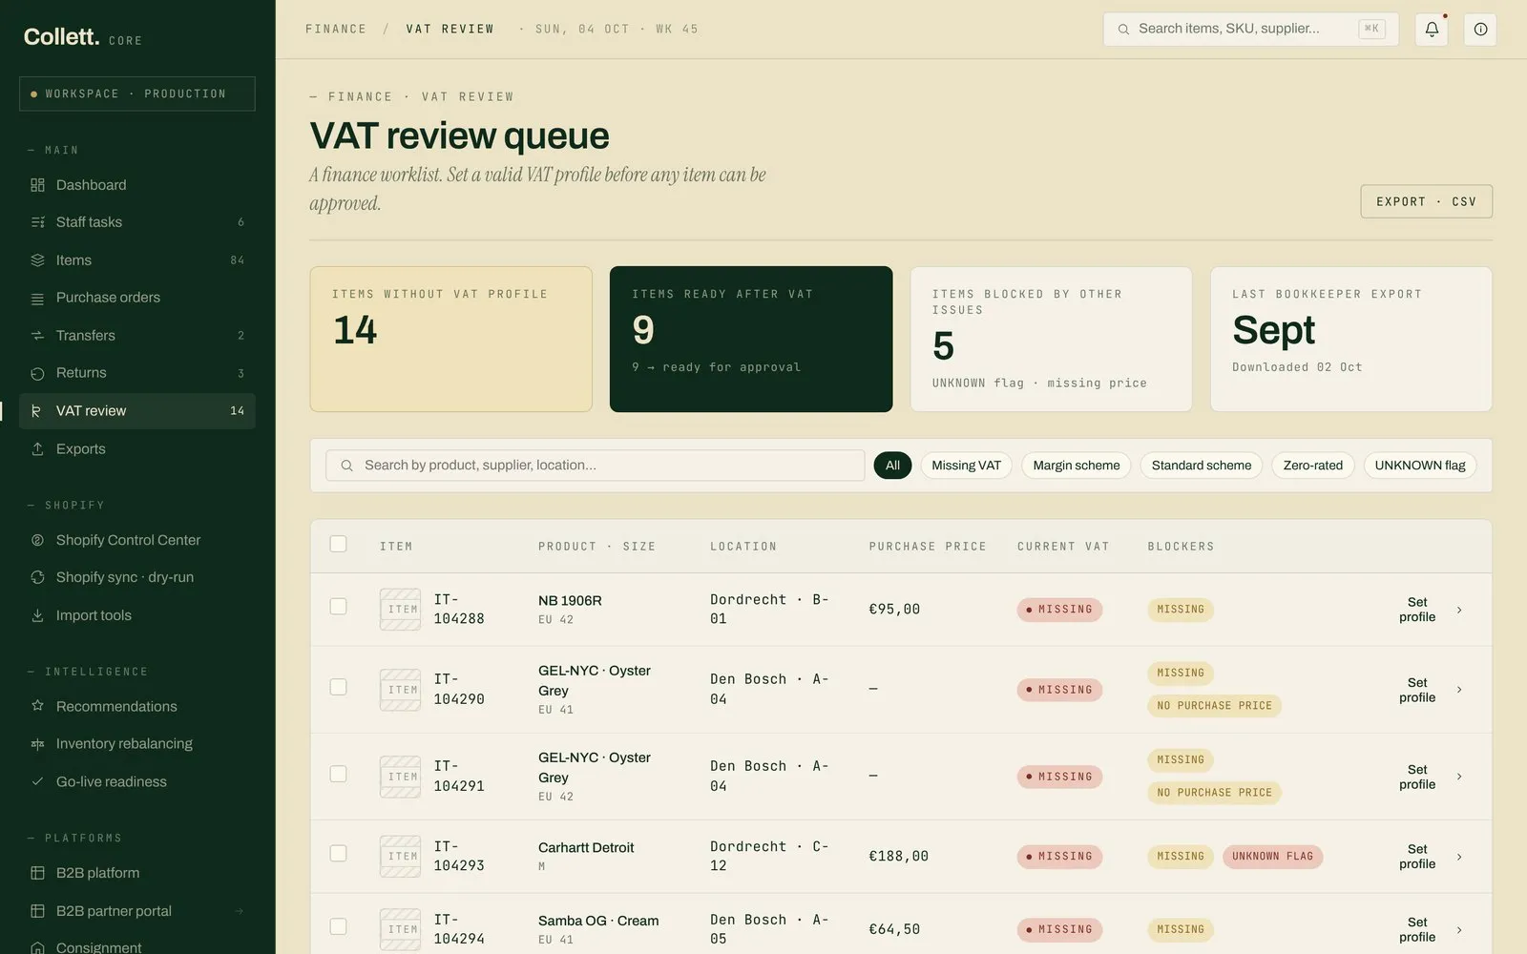Click the Staff tasks icon
1527x954 pixels.
[37, 222]
